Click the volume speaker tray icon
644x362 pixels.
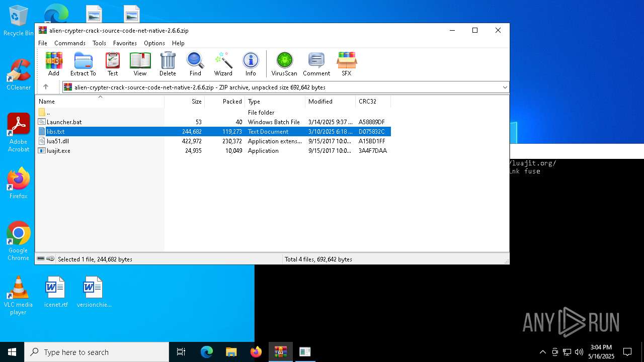pos(579,352)
